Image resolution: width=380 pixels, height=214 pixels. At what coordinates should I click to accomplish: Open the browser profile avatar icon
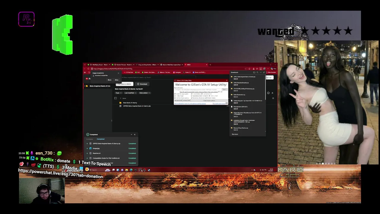[264, 69]
